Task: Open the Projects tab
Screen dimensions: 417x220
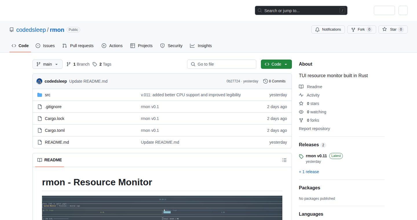Action: point(141,46)
